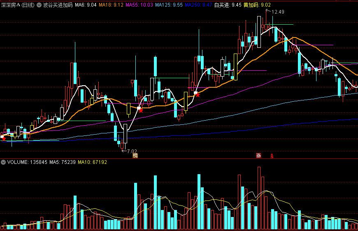Click the MA18: 9.12 label

click(x=111, y=5)
